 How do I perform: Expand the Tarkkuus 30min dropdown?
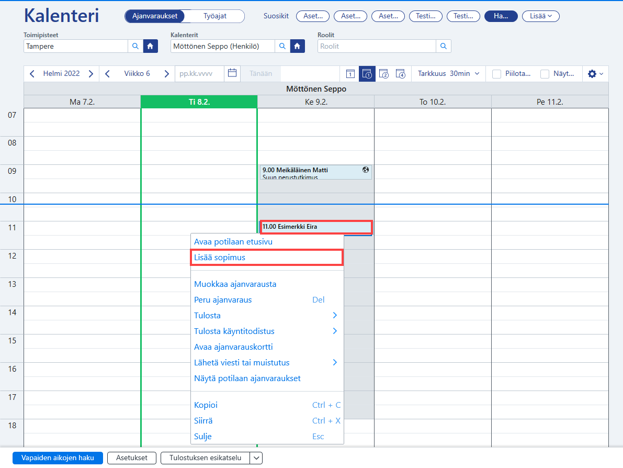pyautogui.click(x=449, y=74)
